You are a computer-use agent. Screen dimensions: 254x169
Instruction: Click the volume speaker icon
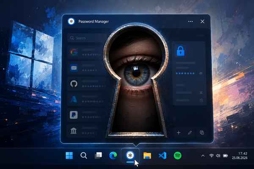click(x=218, y=156)
